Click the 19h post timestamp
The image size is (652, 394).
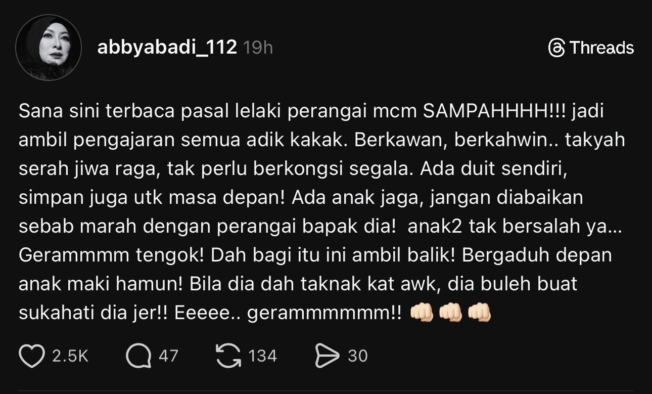tap(258, 48)
